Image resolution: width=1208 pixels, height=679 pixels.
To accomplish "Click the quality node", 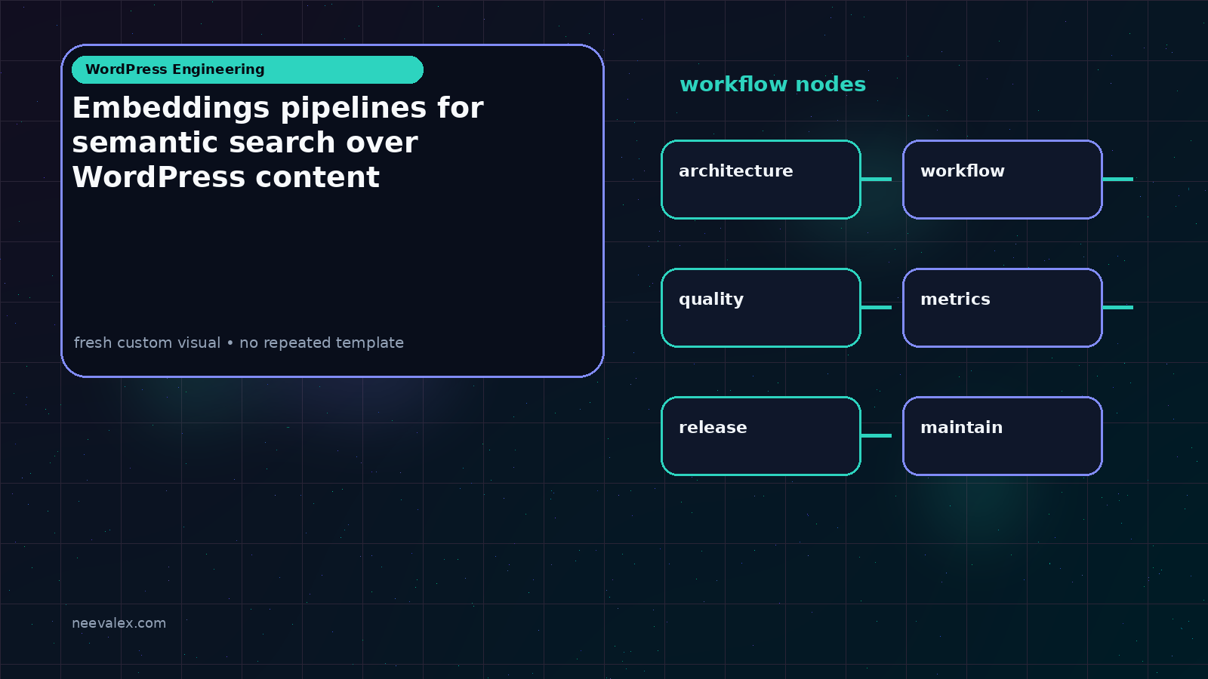I will click(x=761, y=308).
